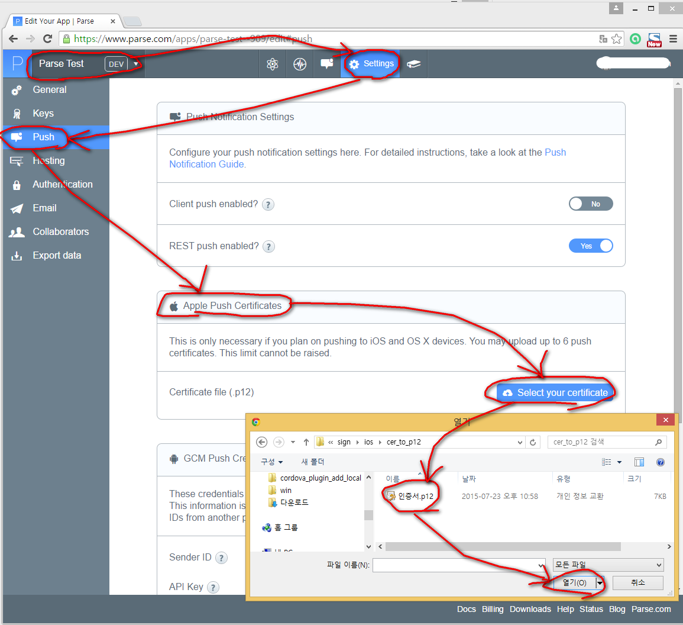
Task: Open recent locations dropdown in file dialog
Action: click(x=293, y=442)
